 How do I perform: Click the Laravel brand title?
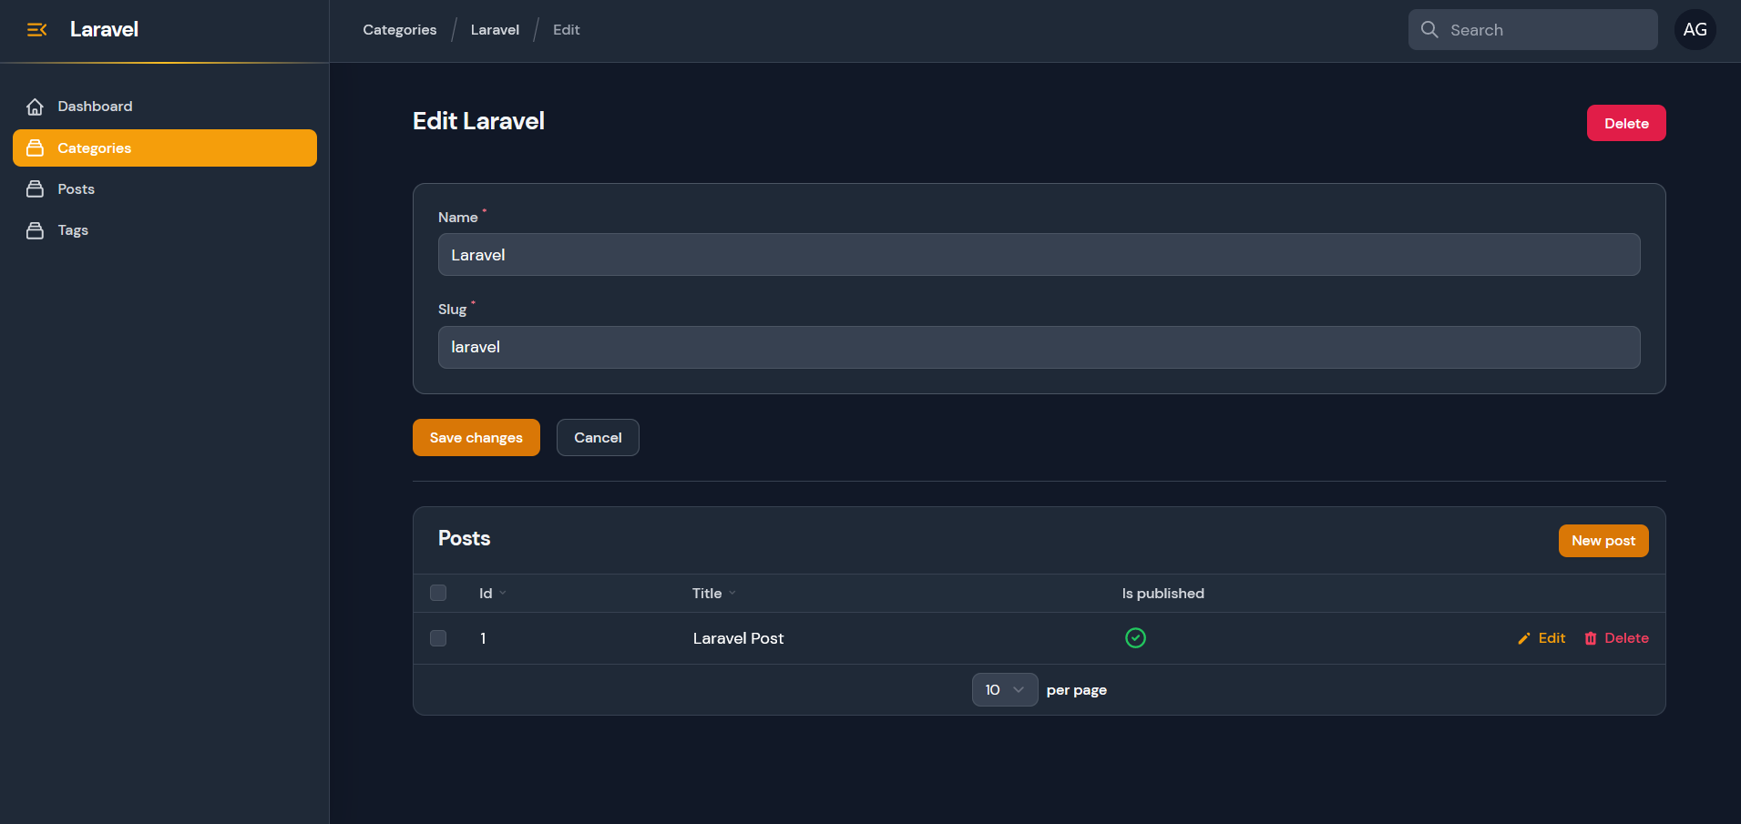pos(104,29)
